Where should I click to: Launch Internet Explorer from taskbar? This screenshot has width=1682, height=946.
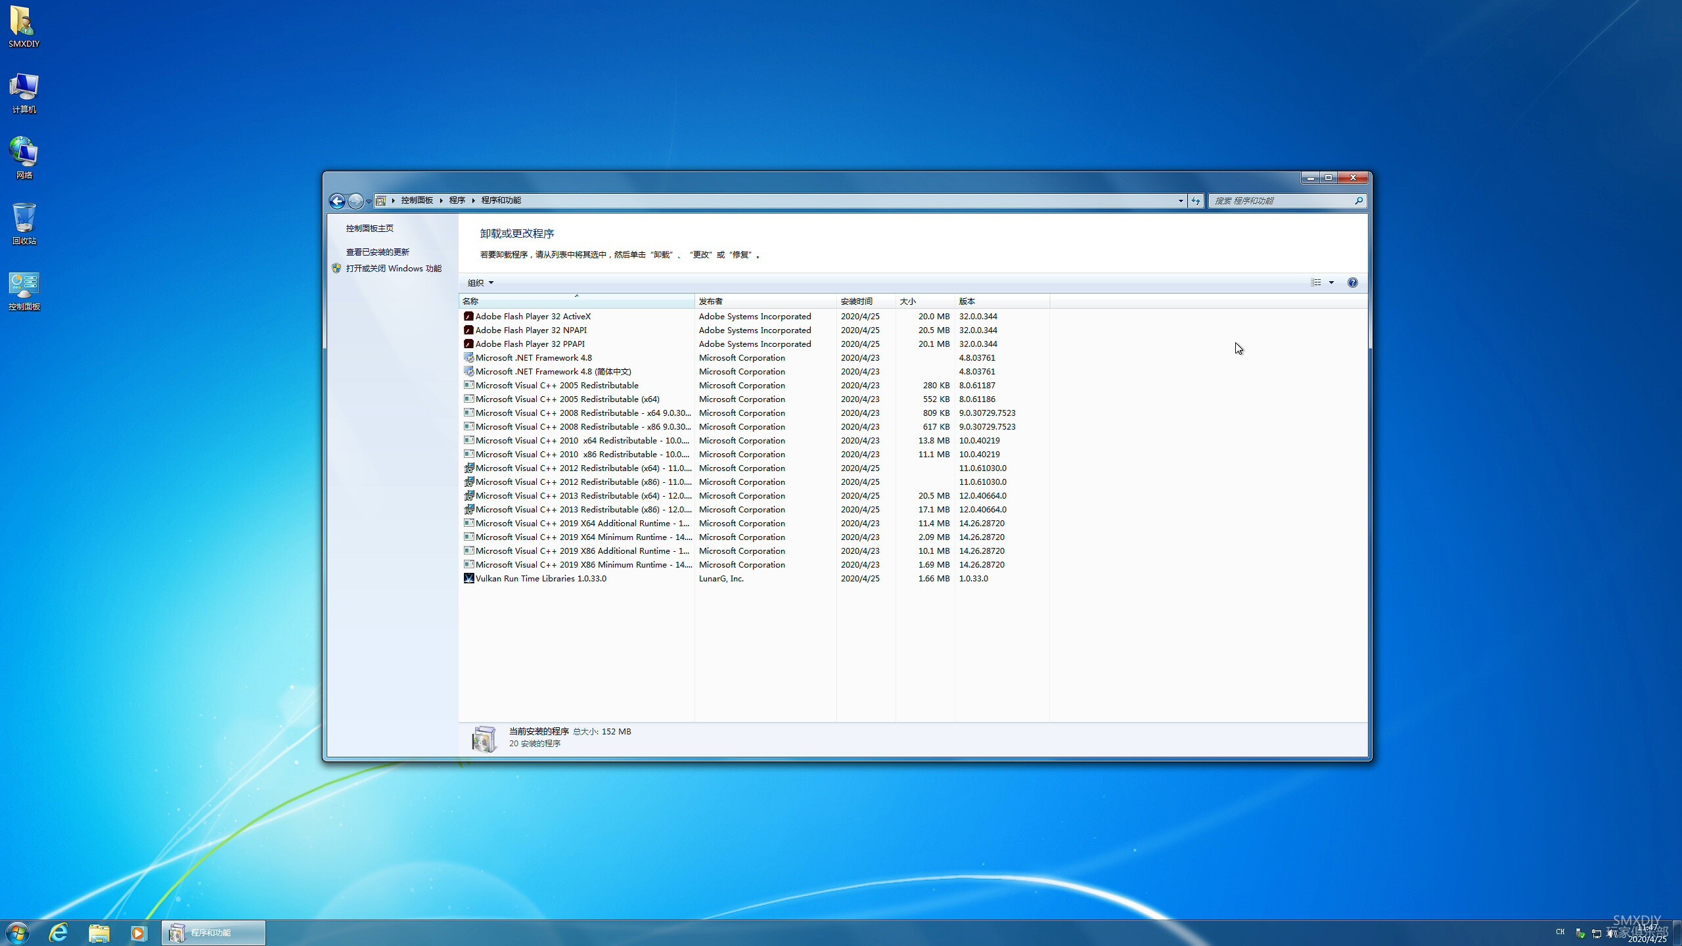(x=59, y=933)
